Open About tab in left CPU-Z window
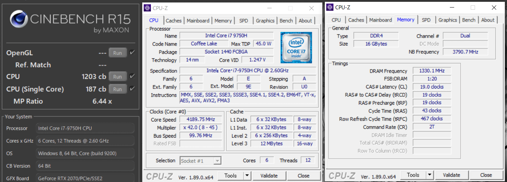The height and width of the screenshot is (182, 507). 305,21
